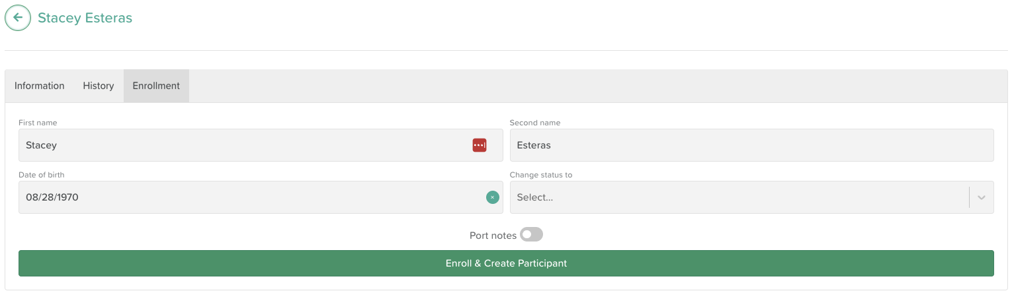
Task: Switch to the Information tab
Action: point(40,86)
